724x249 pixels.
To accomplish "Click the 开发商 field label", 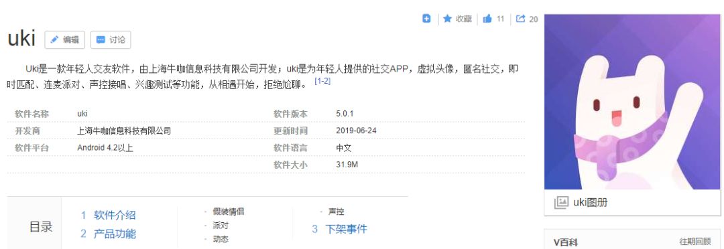I will 27,131.
